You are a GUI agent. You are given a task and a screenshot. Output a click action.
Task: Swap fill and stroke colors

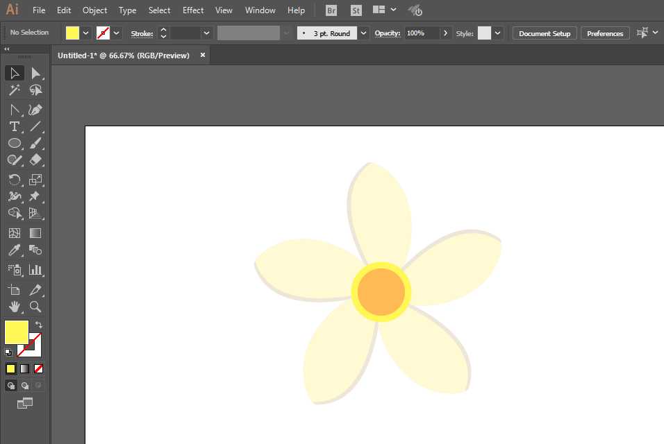coord(39,325)
